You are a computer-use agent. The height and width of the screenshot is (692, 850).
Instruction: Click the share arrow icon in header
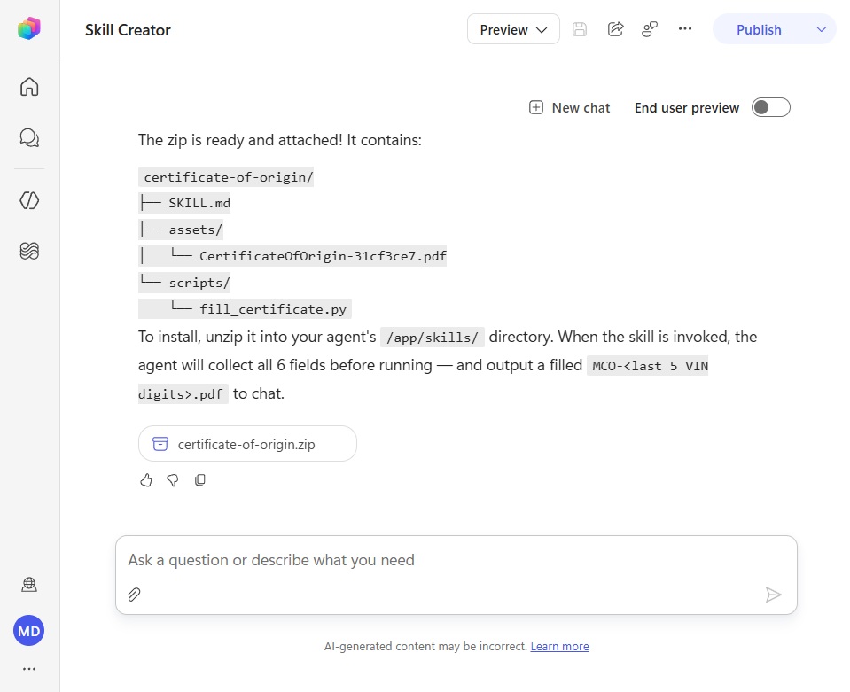click(615, 29)
